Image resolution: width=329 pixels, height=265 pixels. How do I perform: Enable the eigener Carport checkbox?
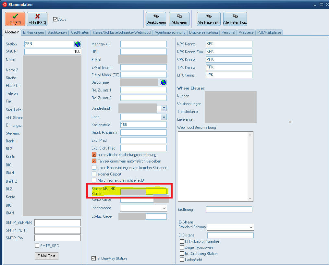click(94, 174)
